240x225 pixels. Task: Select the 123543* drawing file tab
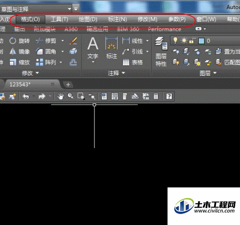click(x=32, y=84)
